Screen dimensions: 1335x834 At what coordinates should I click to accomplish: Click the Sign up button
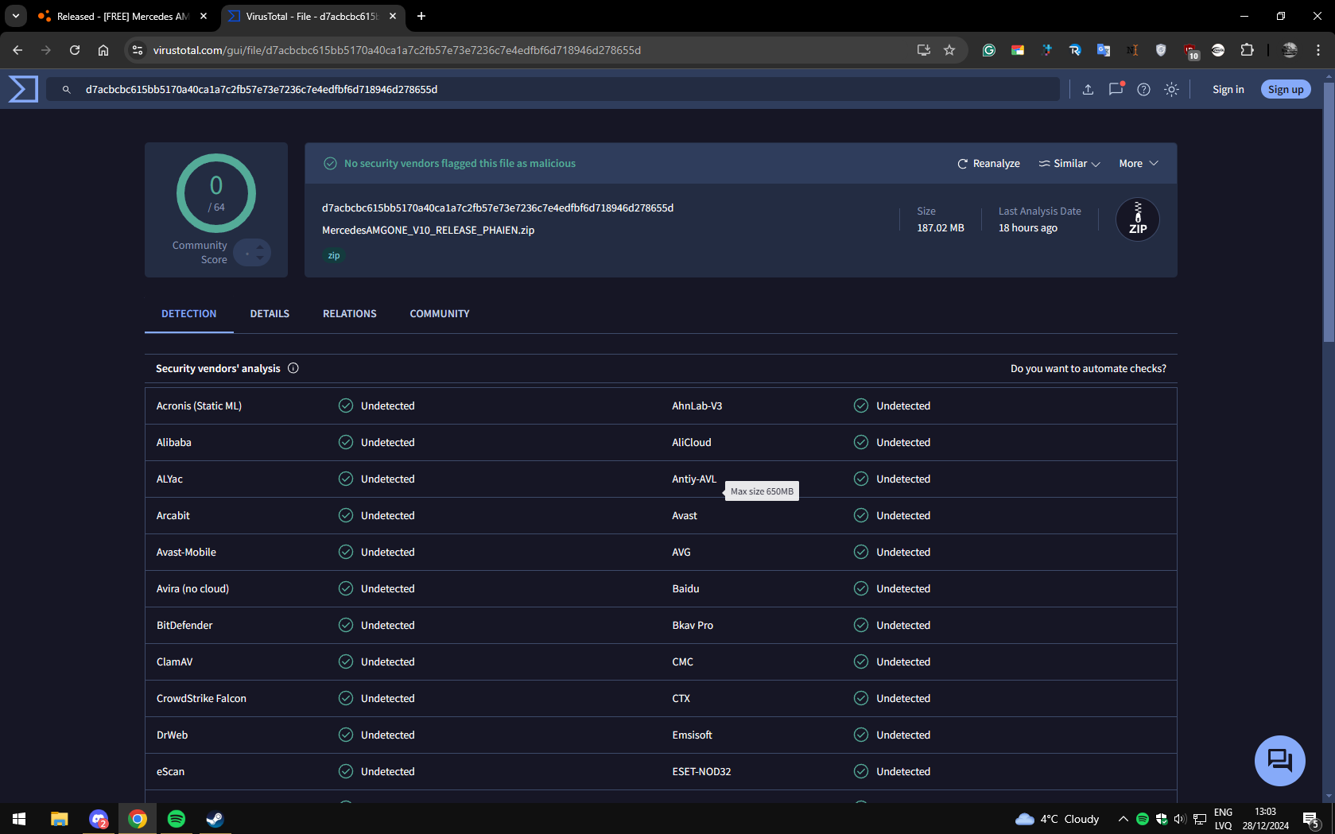coord(1286,90)
